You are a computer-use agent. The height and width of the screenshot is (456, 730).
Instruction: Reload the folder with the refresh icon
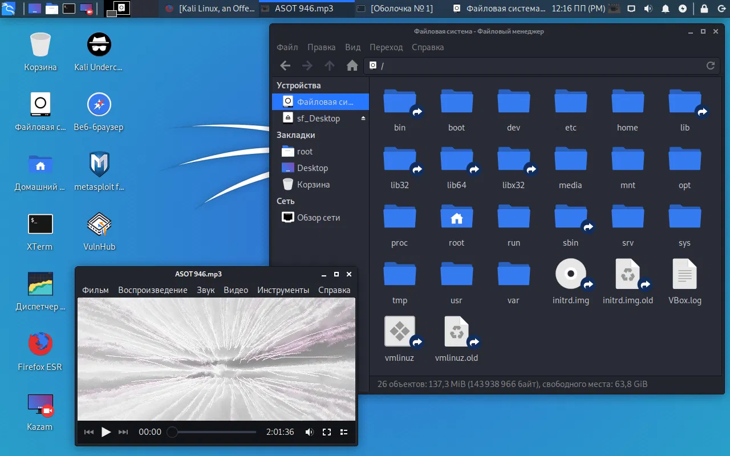[x=711, y=66]
